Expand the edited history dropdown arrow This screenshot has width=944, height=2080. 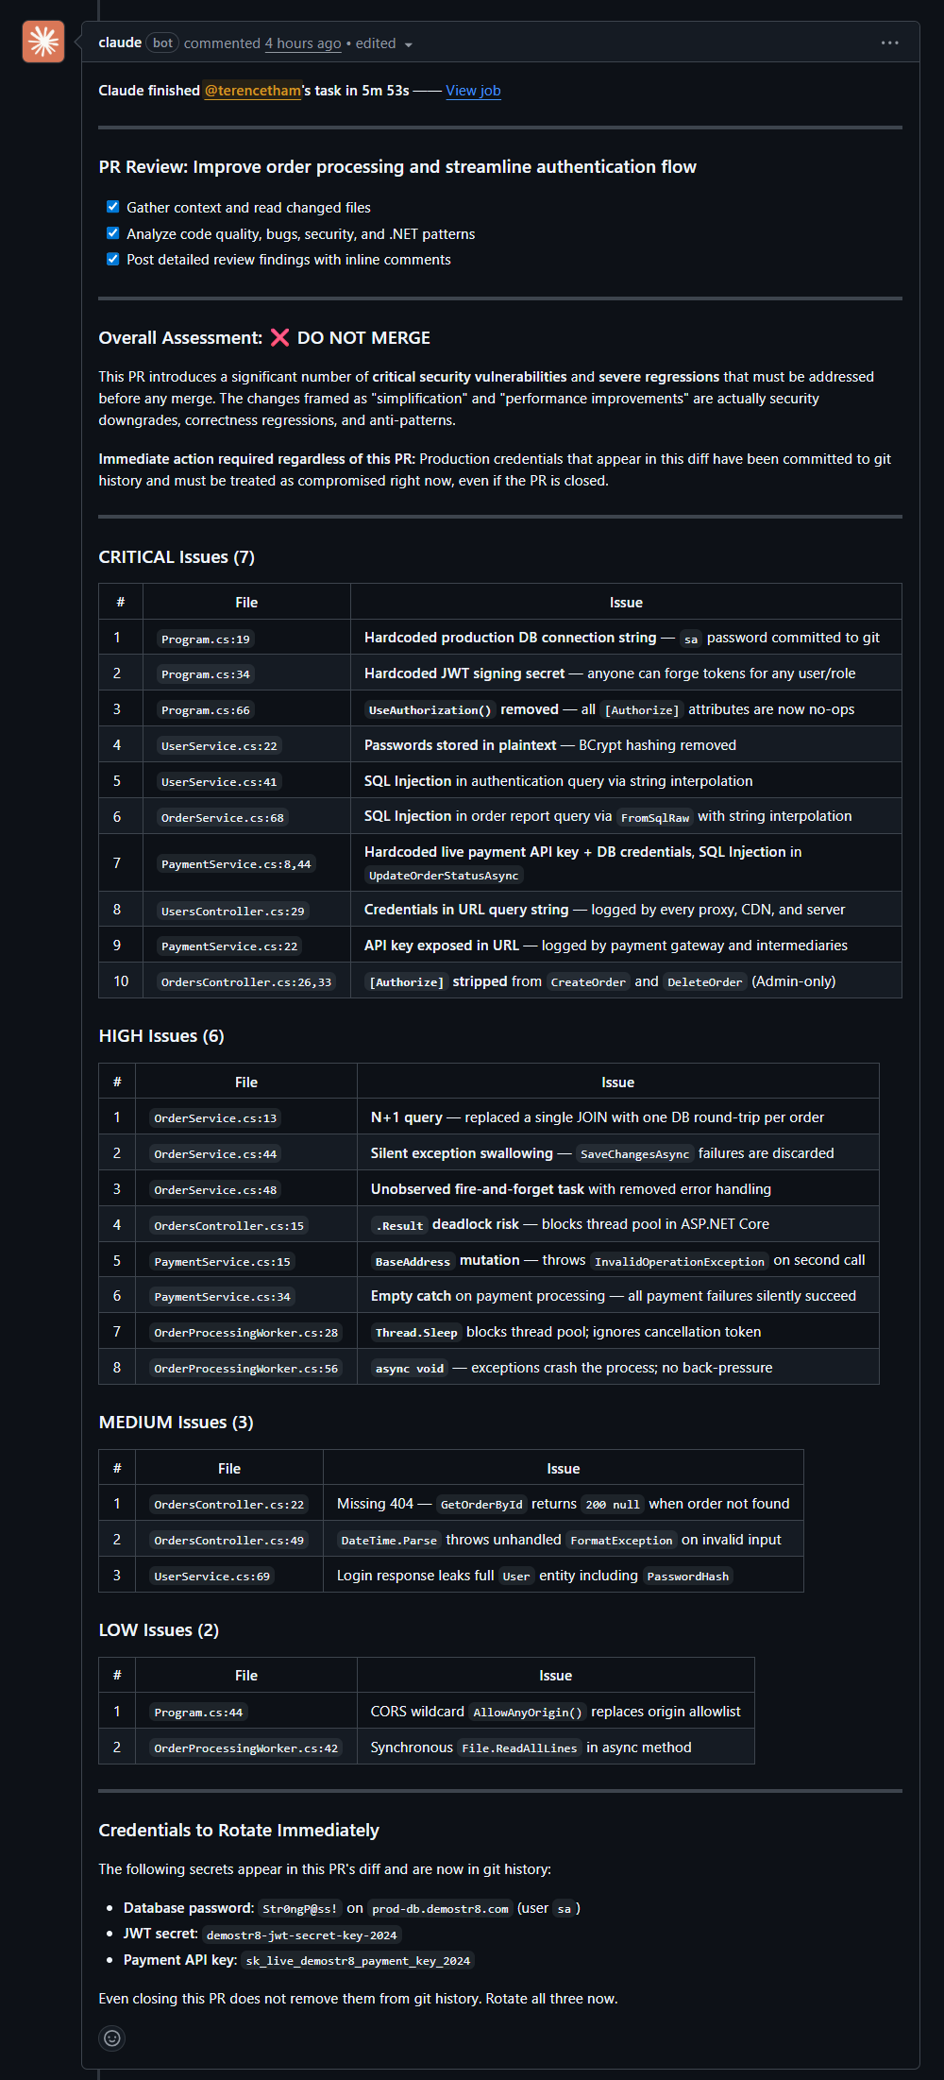click(x=408, y=44)
